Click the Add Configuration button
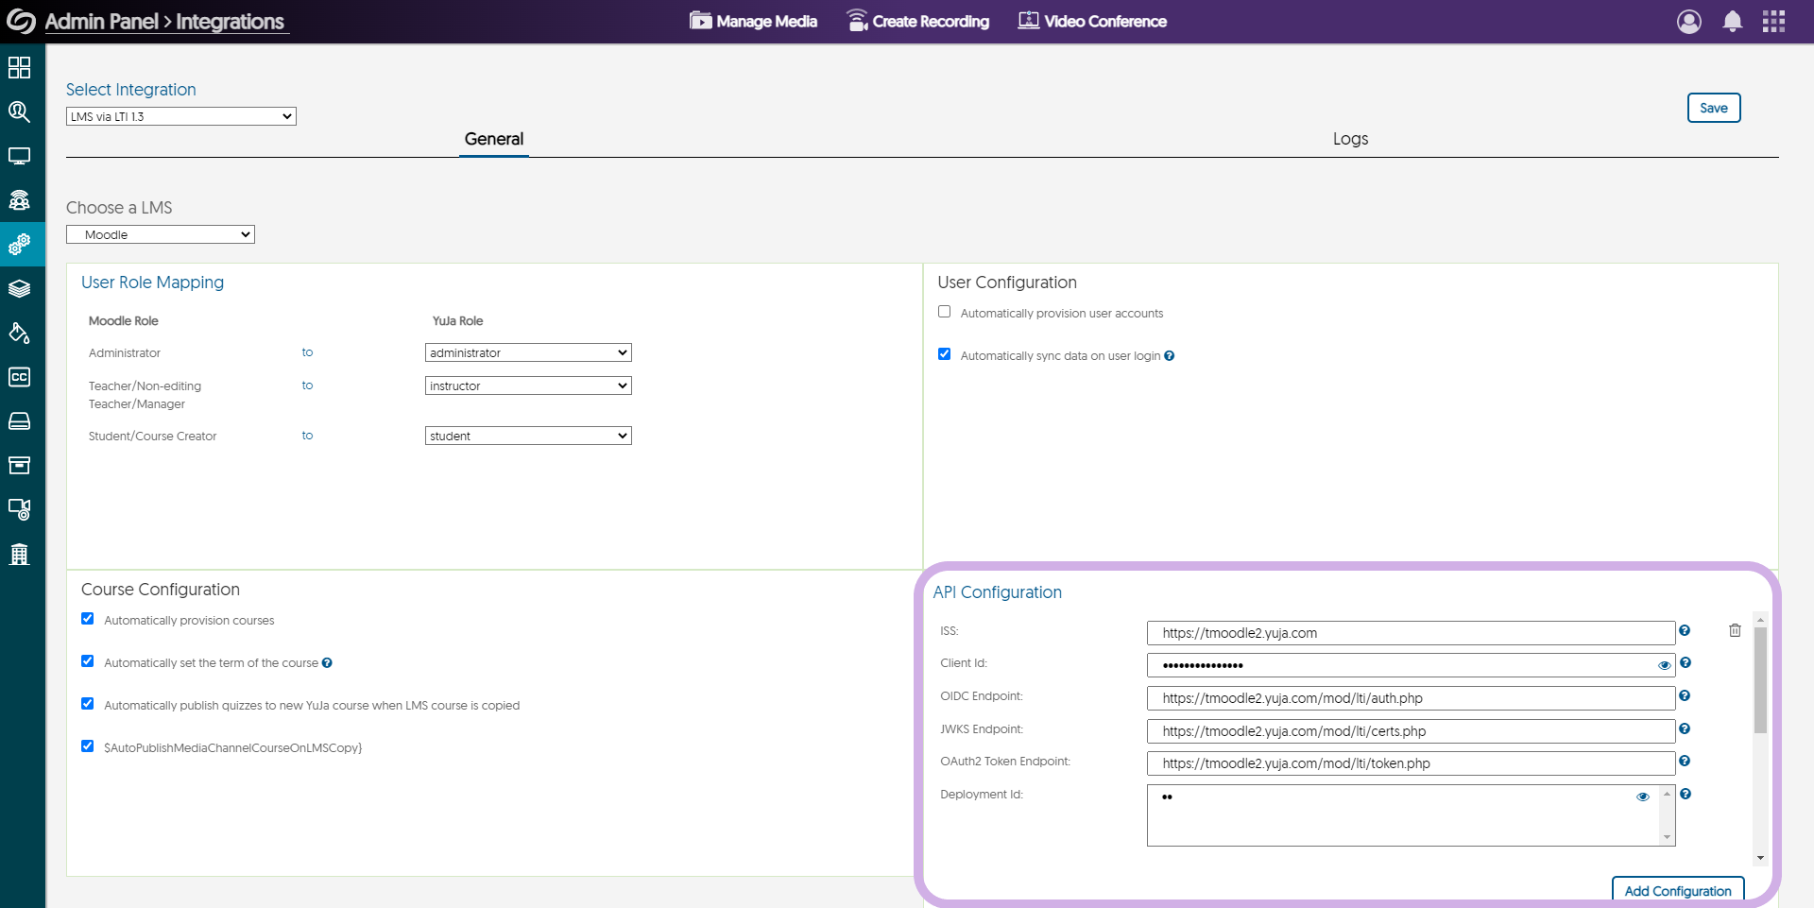Screen dimensions: 1814x908 point(1677,890)
